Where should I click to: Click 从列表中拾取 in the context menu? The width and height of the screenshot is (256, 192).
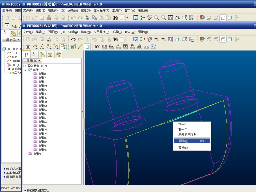click(187, 134)
